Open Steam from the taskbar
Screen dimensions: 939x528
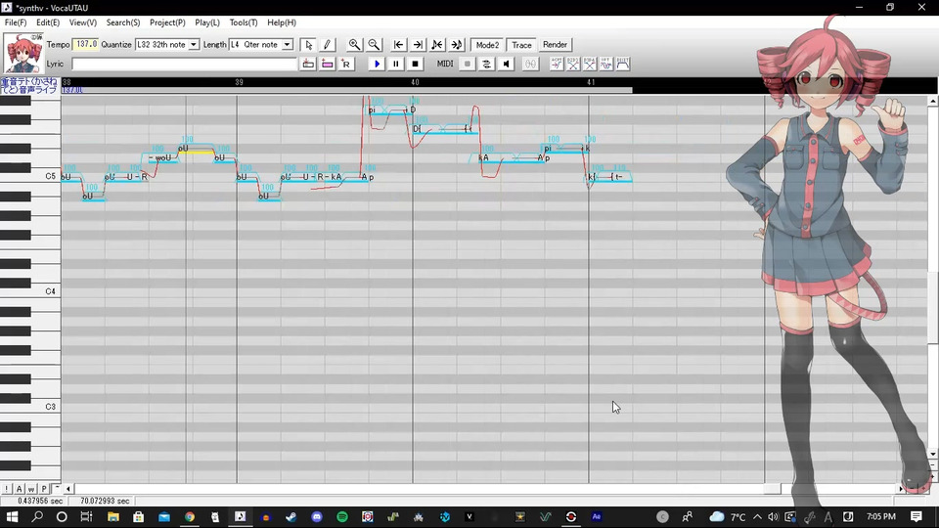pos(291,516)
